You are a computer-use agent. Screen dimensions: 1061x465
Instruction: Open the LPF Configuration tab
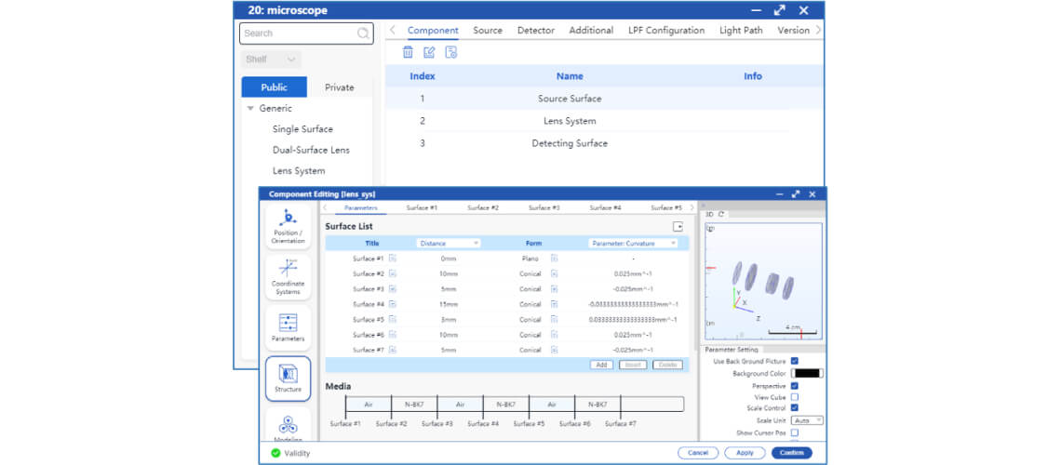pyautogui.click(x=665, y=31)
